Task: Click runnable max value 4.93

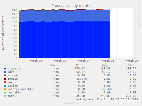Action: pyautogui.click(x=133, y=93)
